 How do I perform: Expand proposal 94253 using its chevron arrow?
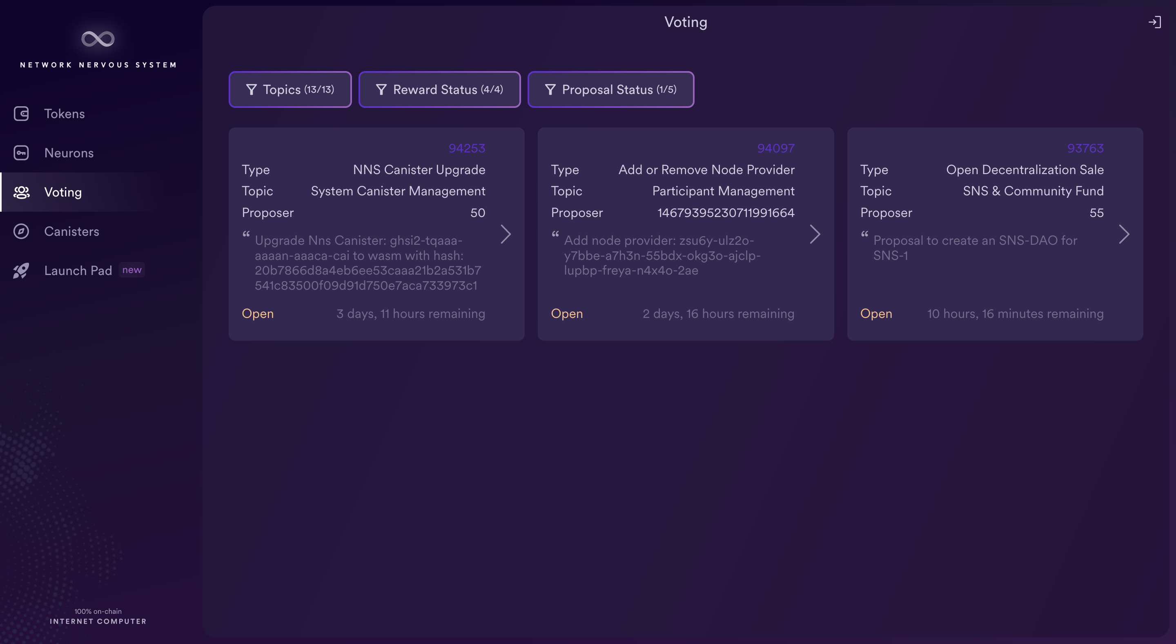(506, 234)
